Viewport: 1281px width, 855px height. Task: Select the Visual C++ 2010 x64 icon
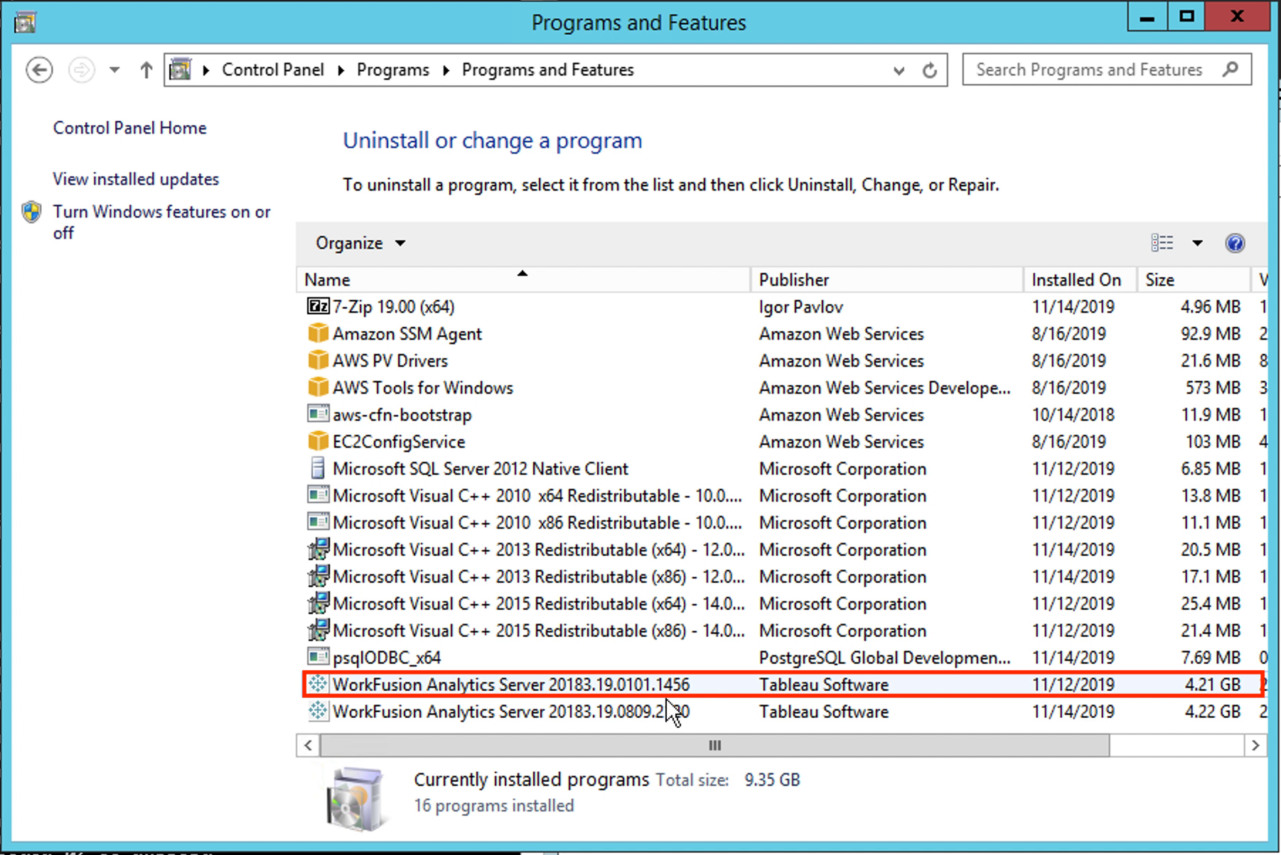click(x=318, y=495)
